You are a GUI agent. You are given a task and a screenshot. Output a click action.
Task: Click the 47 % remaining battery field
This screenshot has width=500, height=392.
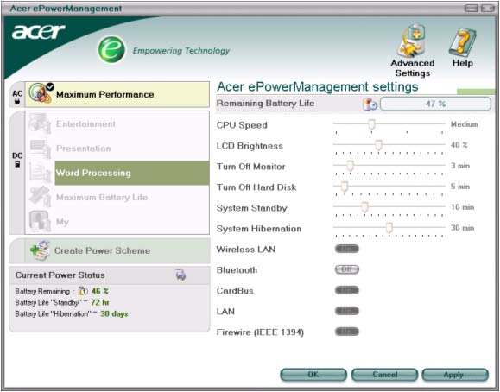tap(435, 104)
